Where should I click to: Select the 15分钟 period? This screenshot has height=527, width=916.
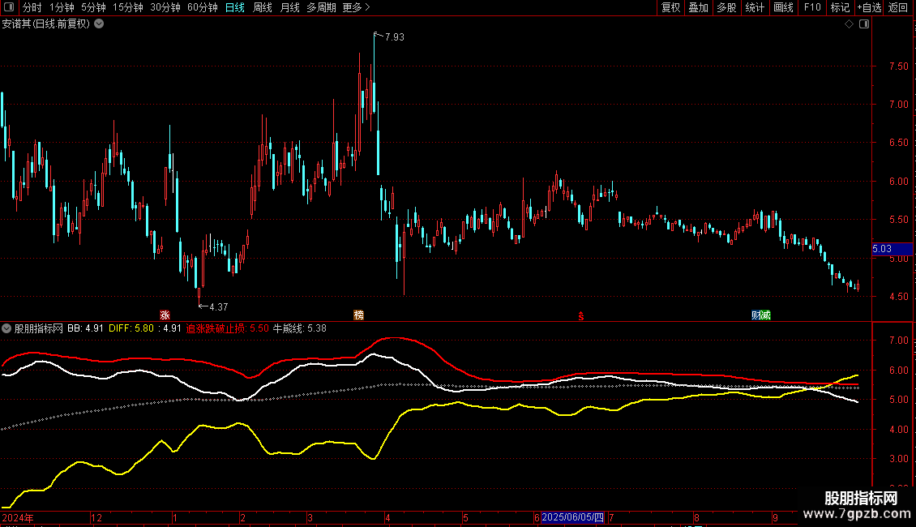(x=127, y=7)
